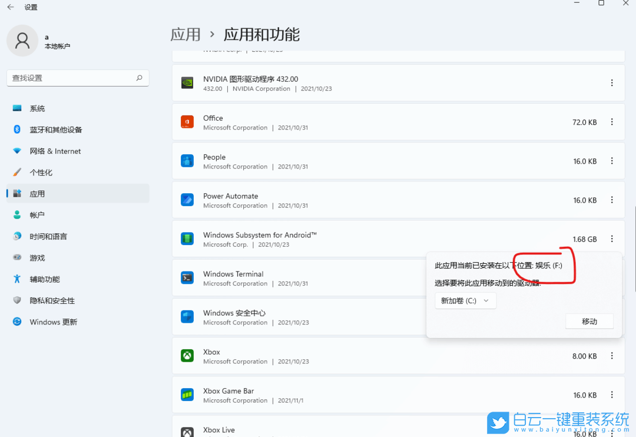Go to 辅助功能 settings
The image size is (636, 437).
(44, 279)
